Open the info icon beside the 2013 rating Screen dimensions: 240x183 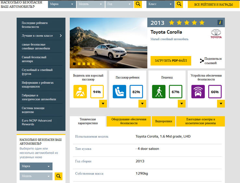point(220,22)
